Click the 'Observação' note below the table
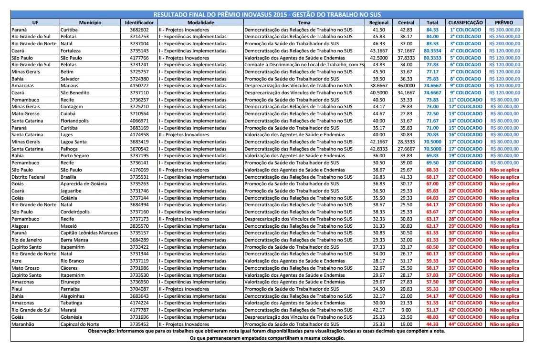 tap(266, 331)
